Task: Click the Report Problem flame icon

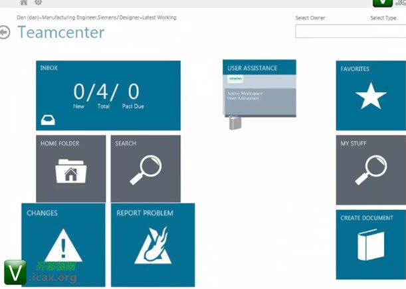Action: 153,245
